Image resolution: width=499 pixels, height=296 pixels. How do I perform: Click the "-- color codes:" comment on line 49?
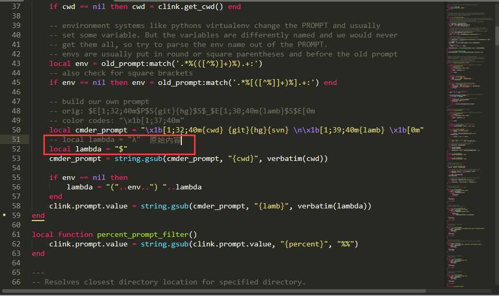point(117,121)
